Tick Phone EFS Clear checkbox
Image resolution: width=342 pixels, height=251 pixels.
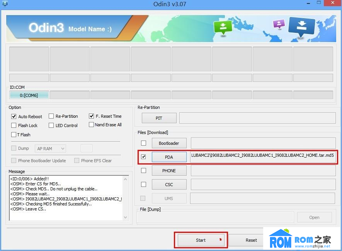click(77, 160)
